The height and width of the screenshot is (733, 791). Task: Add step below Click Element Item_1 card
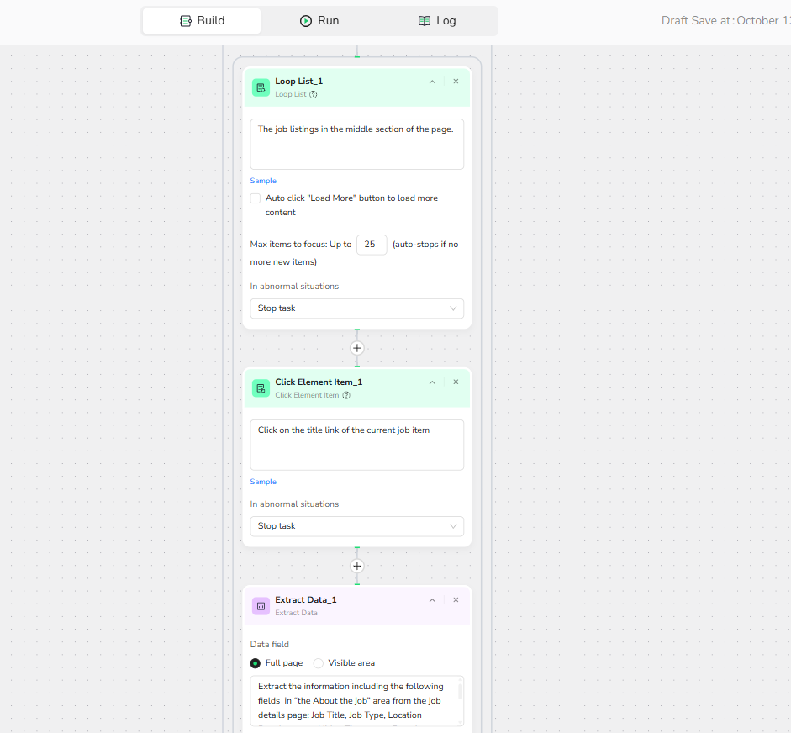point(356,566)
